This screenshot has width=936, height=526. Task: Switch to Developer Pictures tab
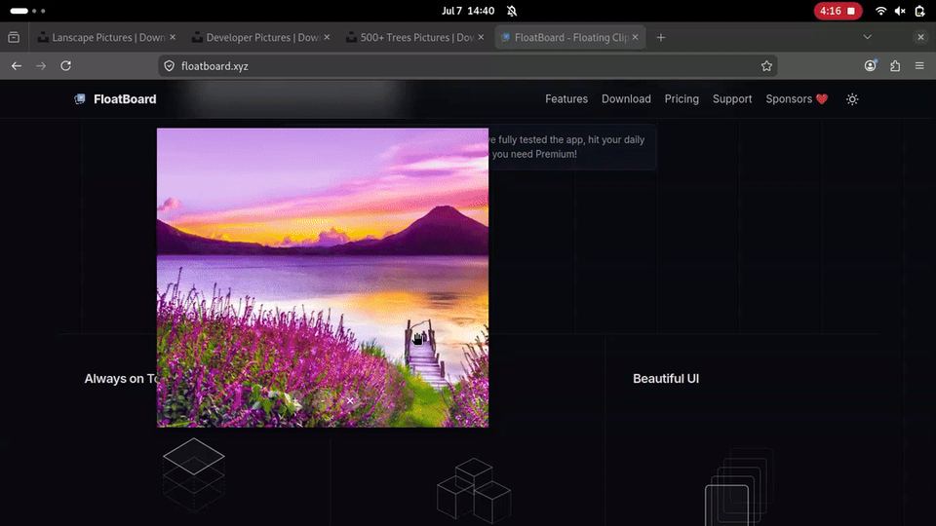pos(261,38)
